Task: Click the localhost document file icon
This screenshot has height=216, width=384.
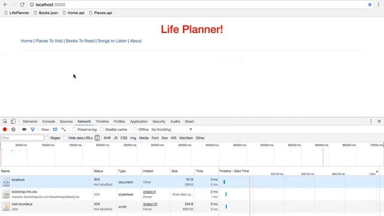Action: tap(6, 182)
